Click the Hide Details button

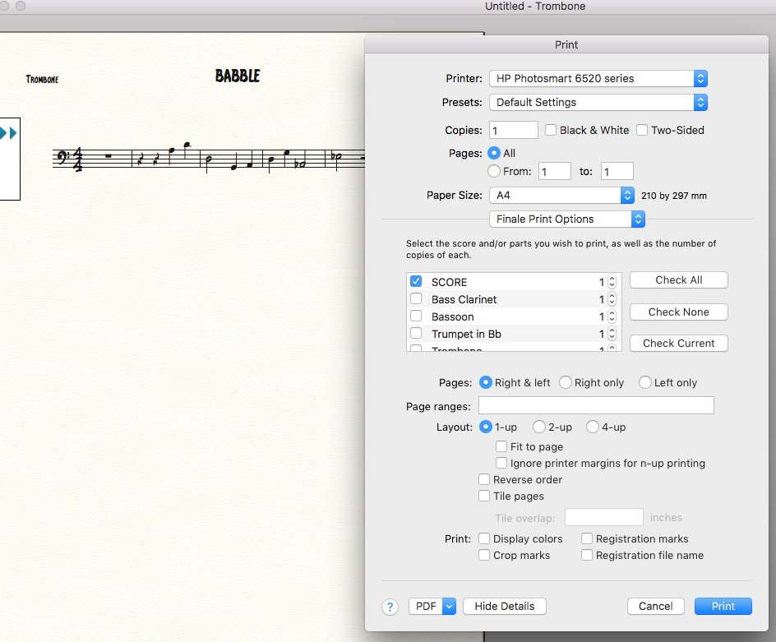pyautogui.click(x=505, y=606)
